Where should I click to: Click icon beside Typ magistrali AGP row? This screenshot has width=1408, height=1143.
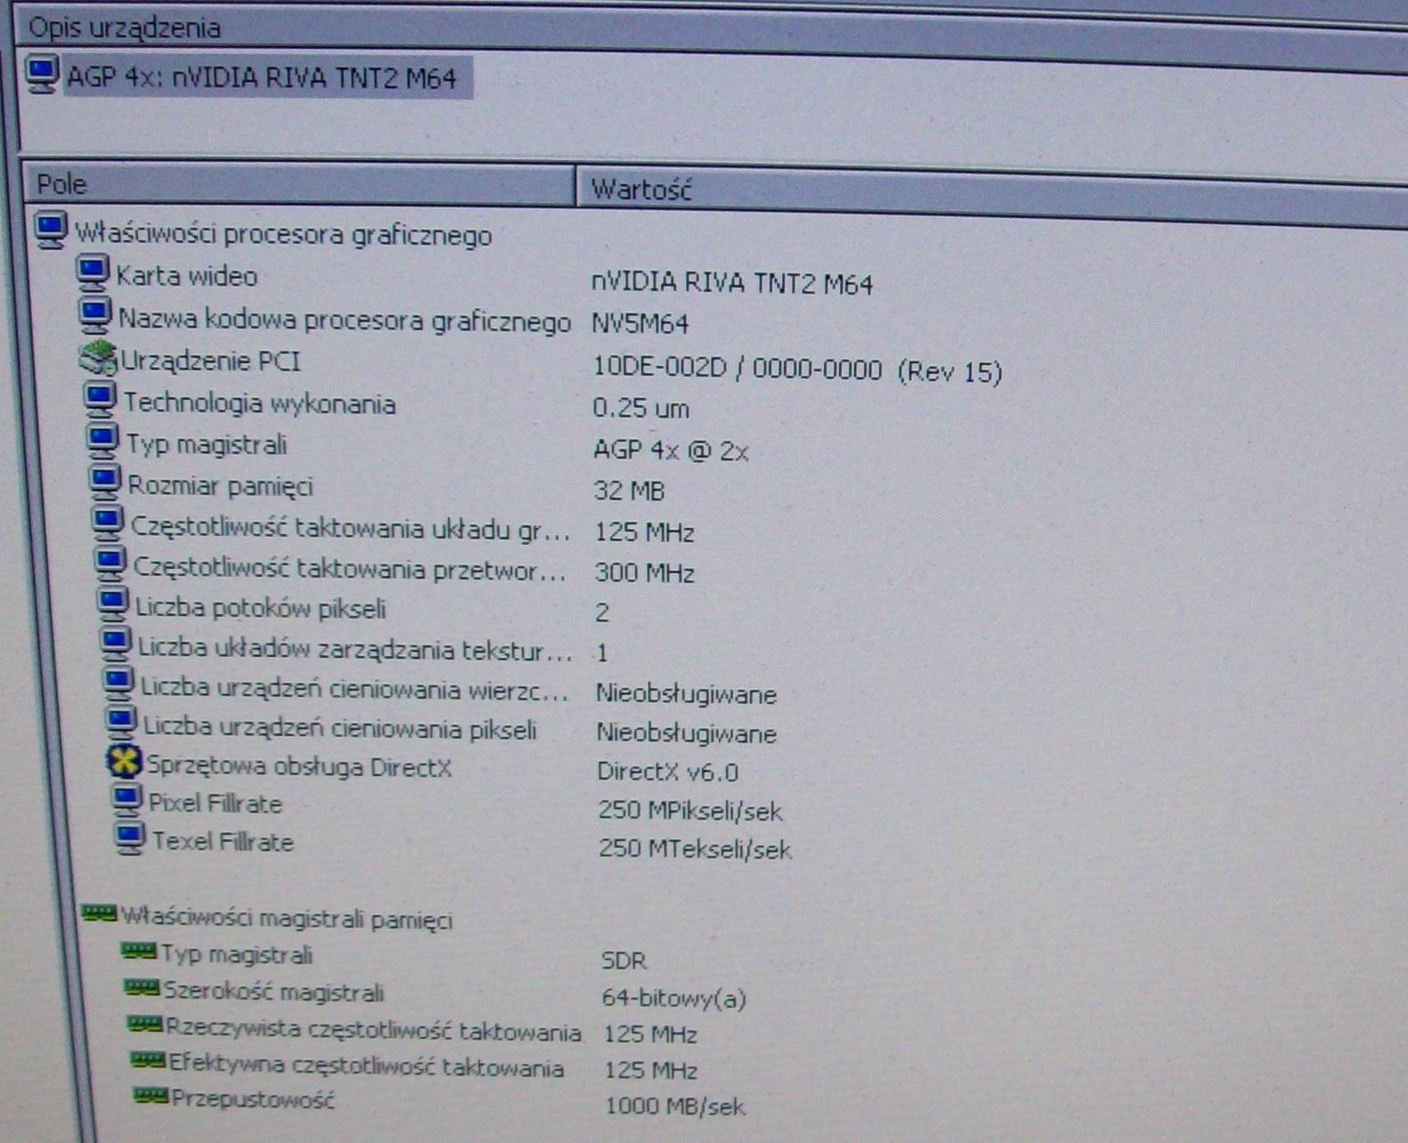pyautogui.click(x=102, y=441)
